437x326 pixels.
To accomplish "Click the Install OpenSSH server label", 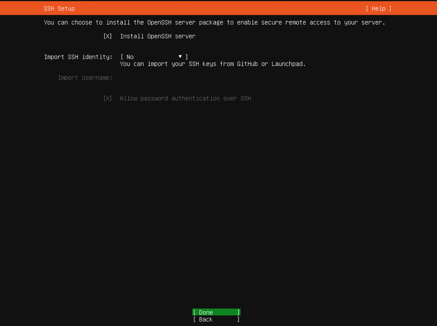I will click(158, 36).
